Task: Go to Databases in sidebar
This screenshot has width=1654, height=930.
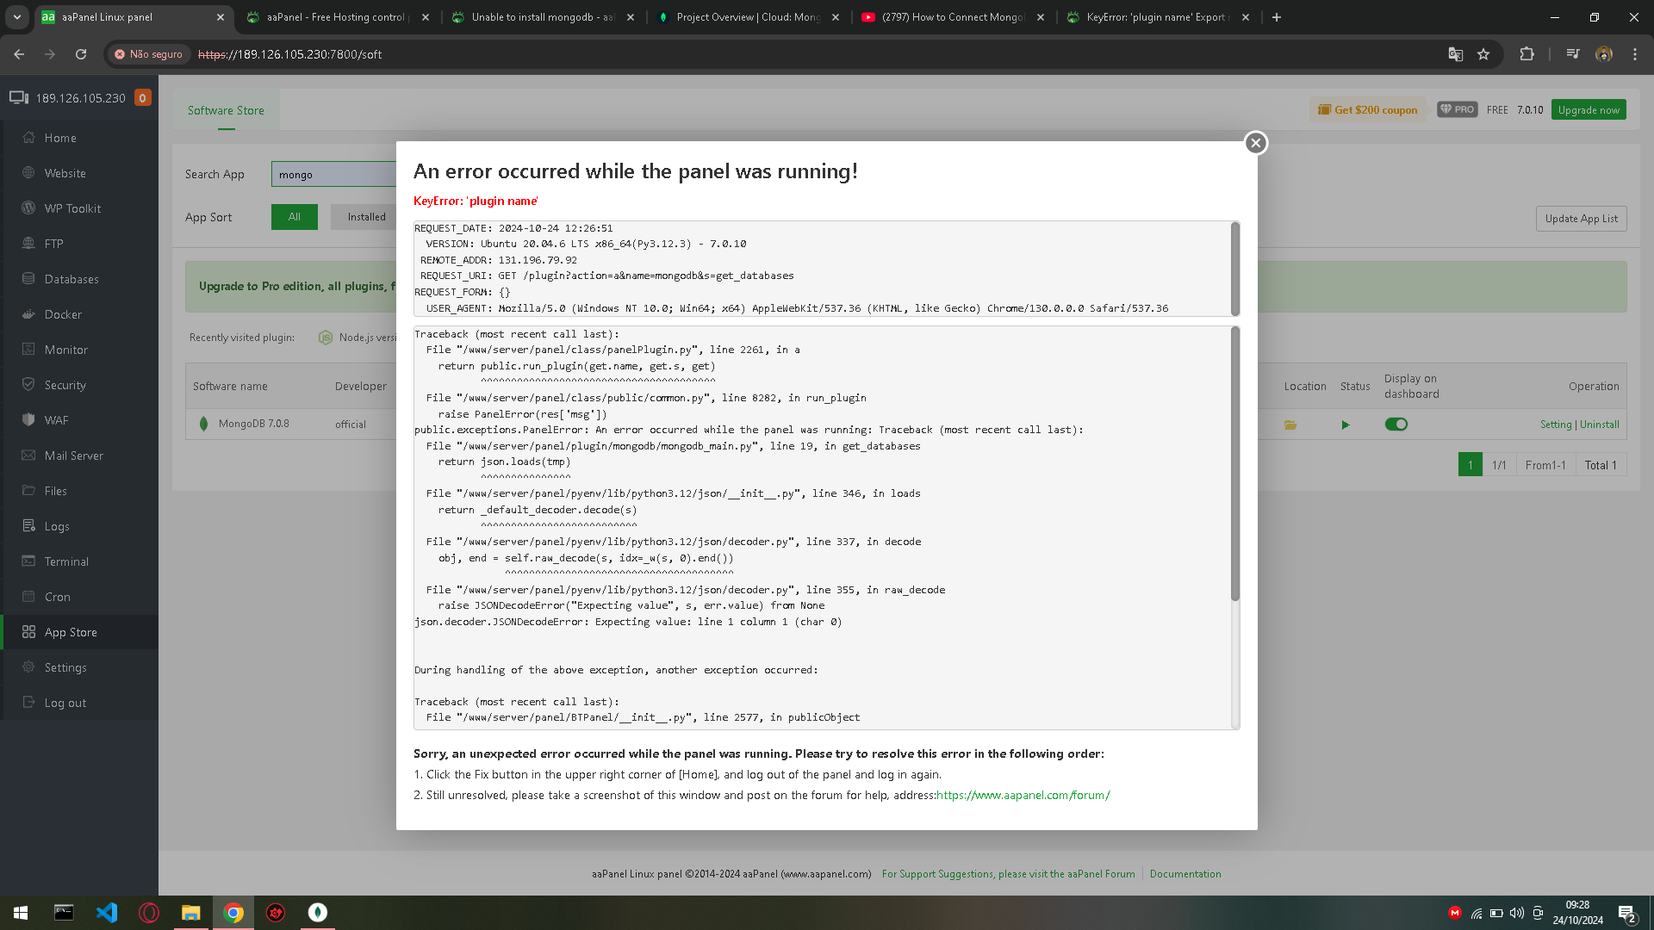Action: (x=72, y=279)
